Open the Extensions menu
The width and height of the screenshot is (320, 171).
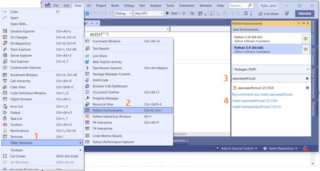coord(187,6)
